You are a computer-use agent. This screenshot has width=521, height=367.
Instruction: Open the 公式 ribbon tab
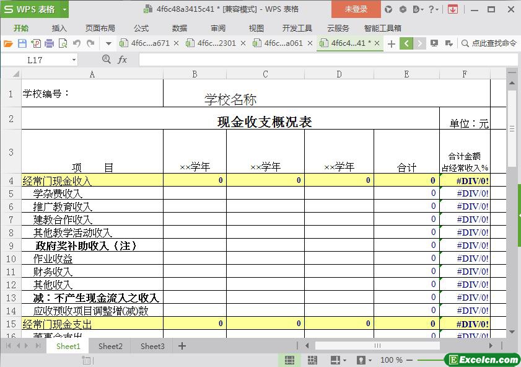(141, 29)
